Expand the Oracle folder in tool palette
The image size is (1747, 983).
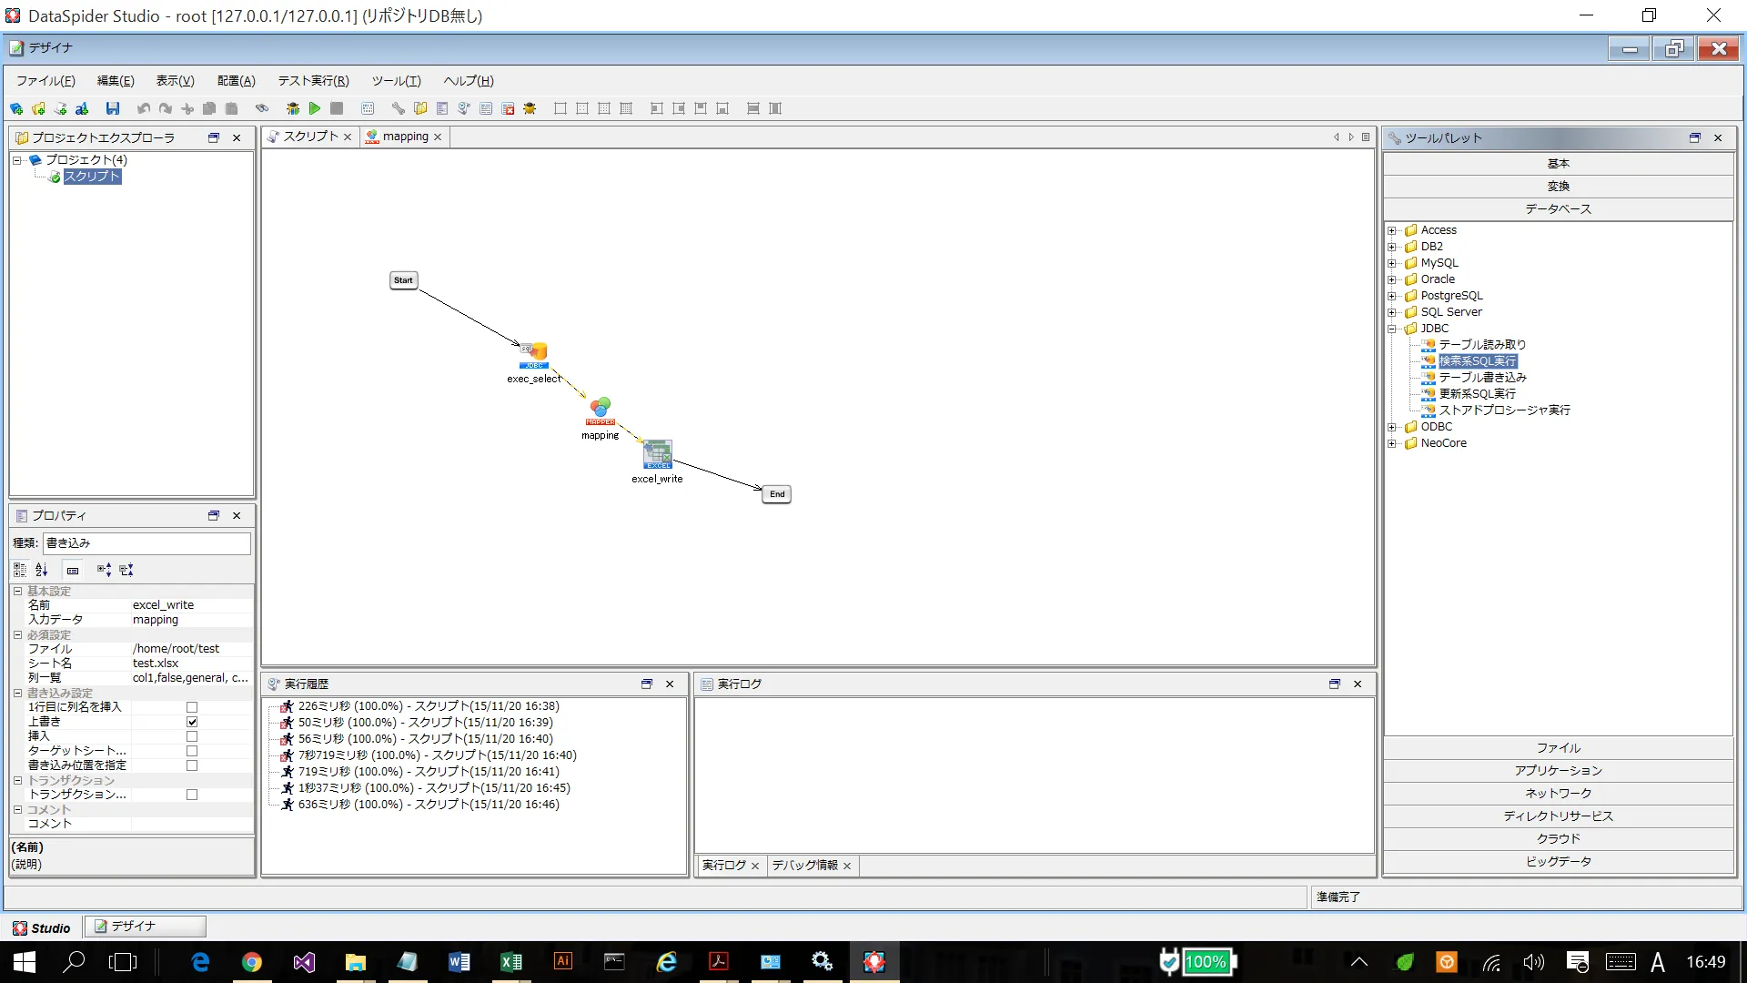[1391, 279]
